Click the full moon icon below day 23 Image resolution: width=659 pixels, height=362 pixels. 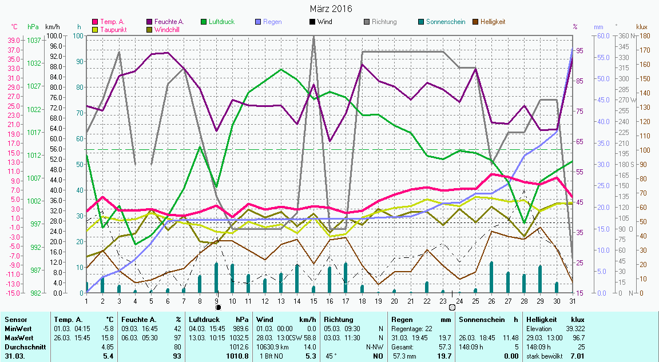452,307
